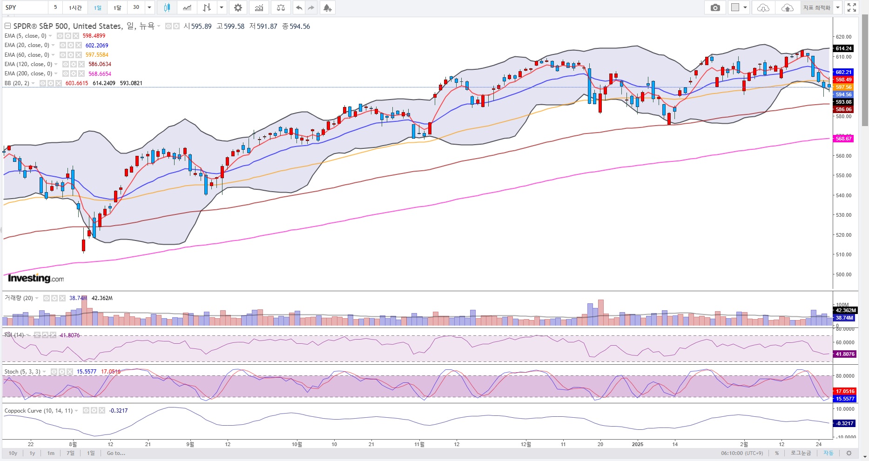
Task: Save chart layout with the cloud upload icon
Action: (787, 7)
